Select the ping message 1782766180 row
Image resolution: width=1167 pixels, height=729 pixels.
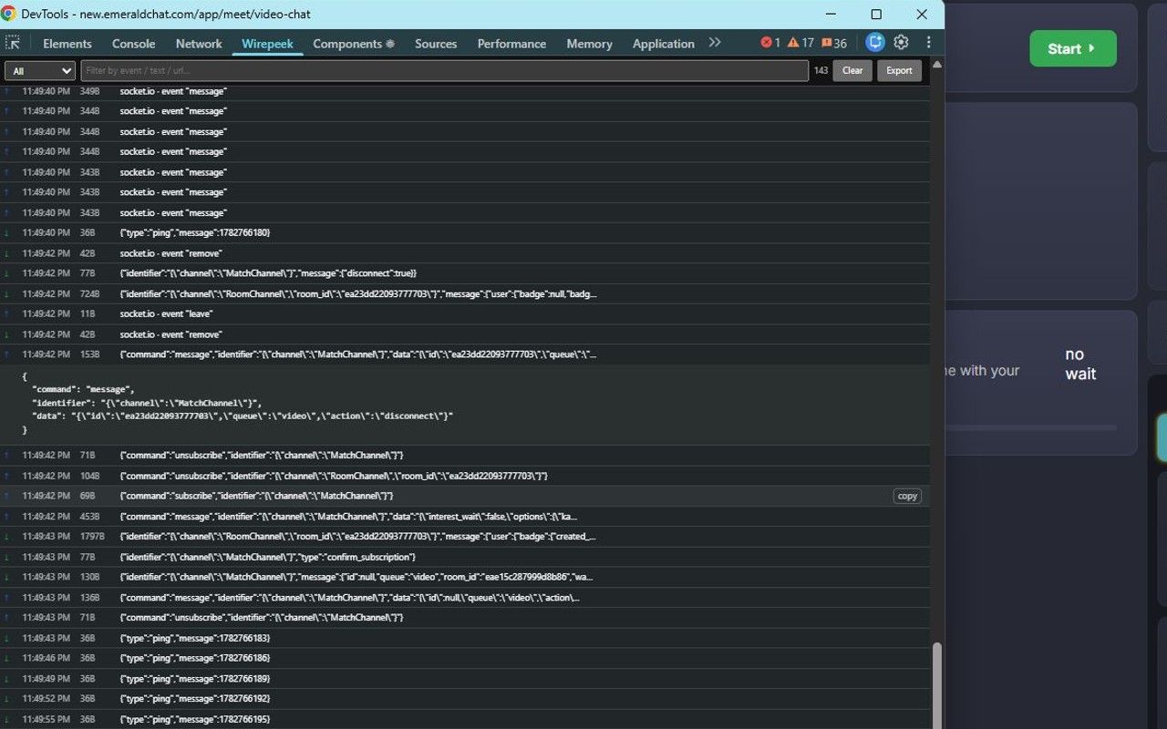(465, 232)
